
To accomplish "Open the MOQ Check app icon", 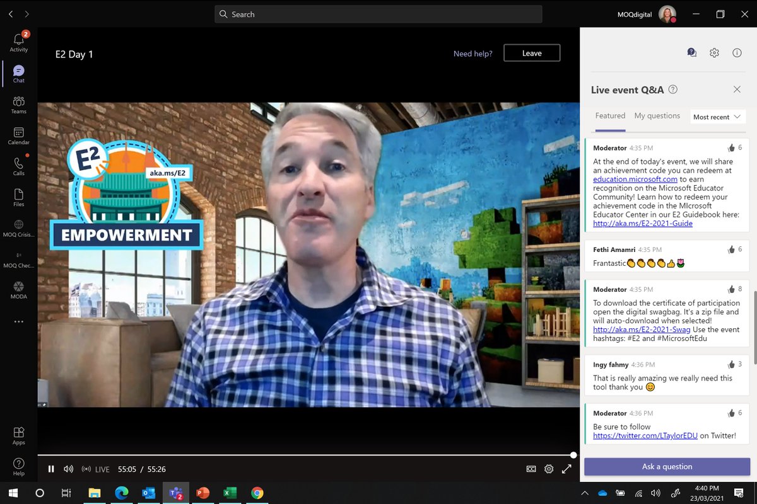I will [19, 258].
